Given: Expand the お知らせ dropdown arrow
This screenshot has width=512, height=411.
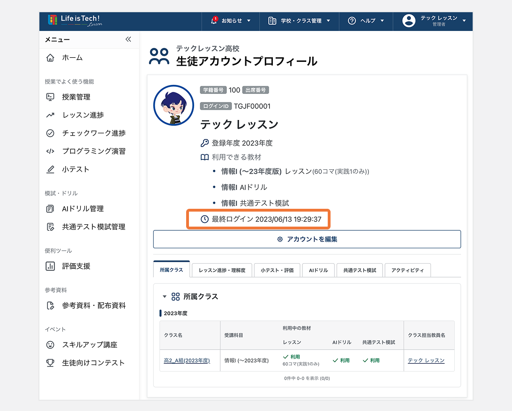Looking at the screenshot, I should pyautogui.click(x=249, y=21).
